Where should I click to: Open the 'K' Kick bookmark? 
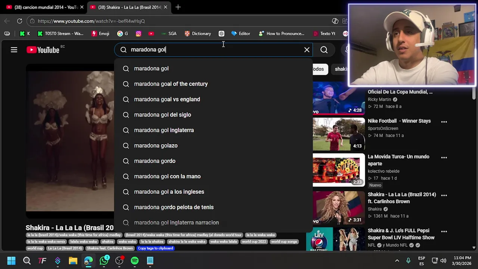pyautogui.click(x=25, y=34)
